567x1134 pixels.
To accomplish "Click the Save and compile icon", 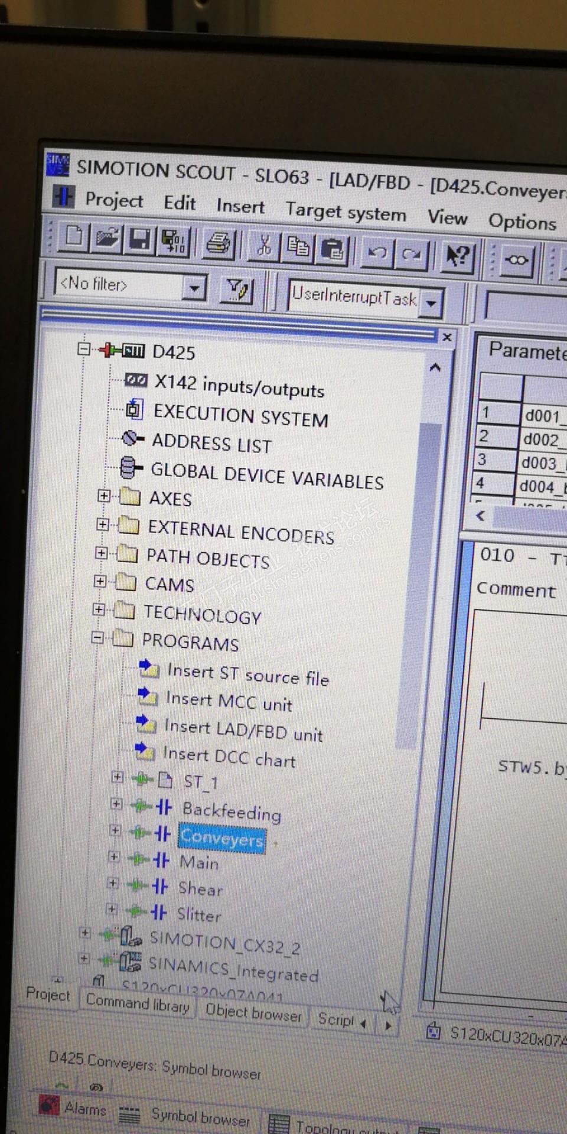I will tap(174, 241).
